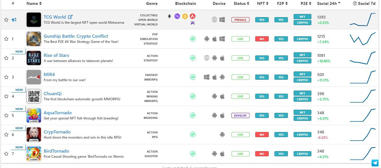Sort the table by Status column
Viewport: 381px width, 168px height.
pos(241,3)
